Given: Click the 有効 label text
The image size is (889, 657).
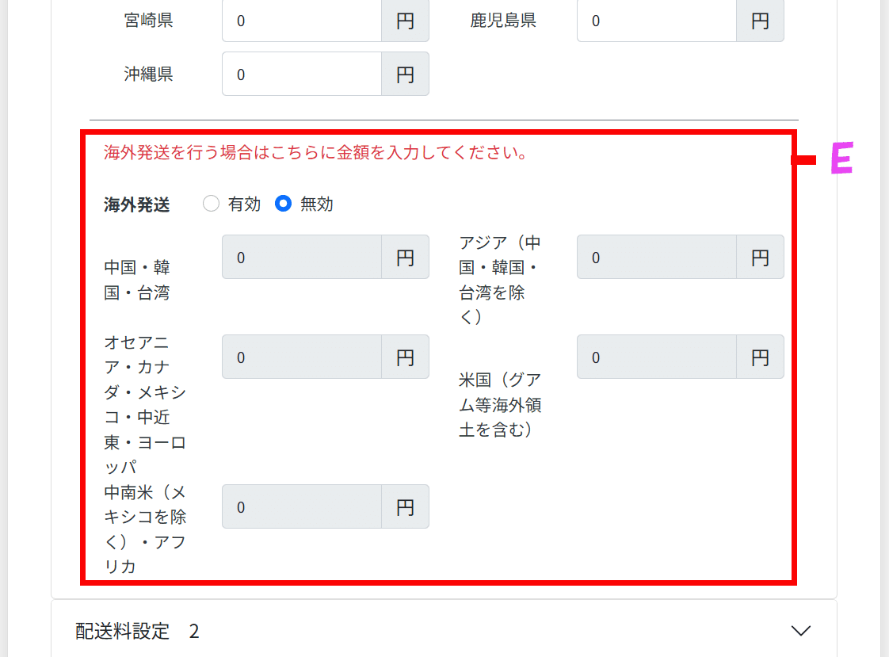Looking at the screenshot, I should pyautogui.click(x=244, y=204).
